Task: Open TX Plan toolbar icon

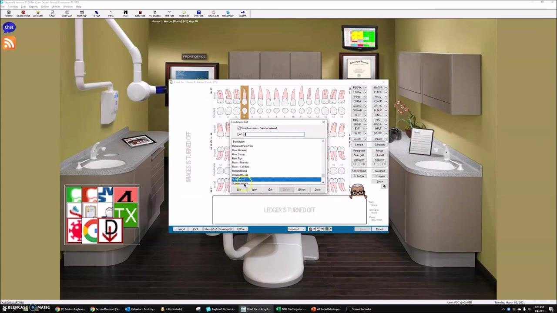Action: 96,13
